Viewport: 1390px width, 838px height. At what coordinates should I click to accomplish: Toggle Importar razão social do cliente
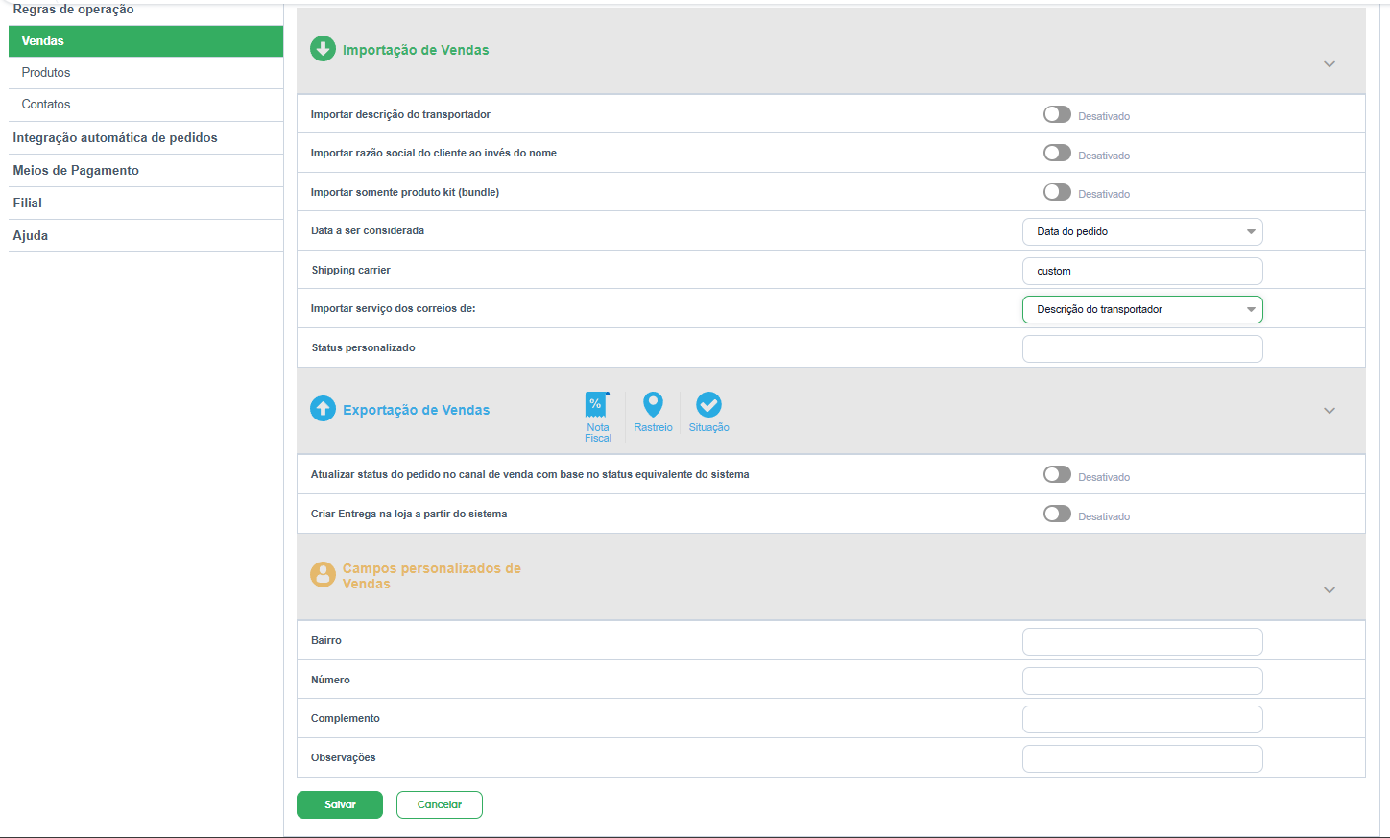coord(1057,154)
